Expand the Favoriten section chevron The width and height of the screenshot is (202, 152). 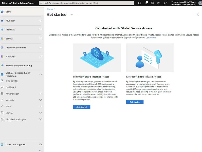pyautogui.click(x=41, y=21)
